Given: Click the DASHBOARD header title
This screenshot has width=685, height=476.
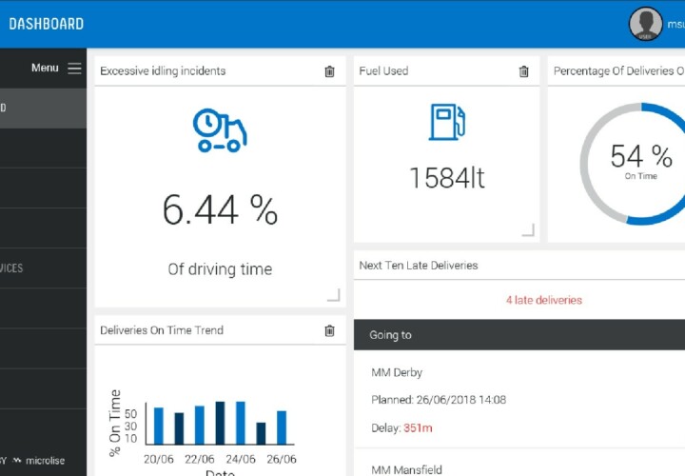Looking at the screenshot, I should (x=47, y=24).
